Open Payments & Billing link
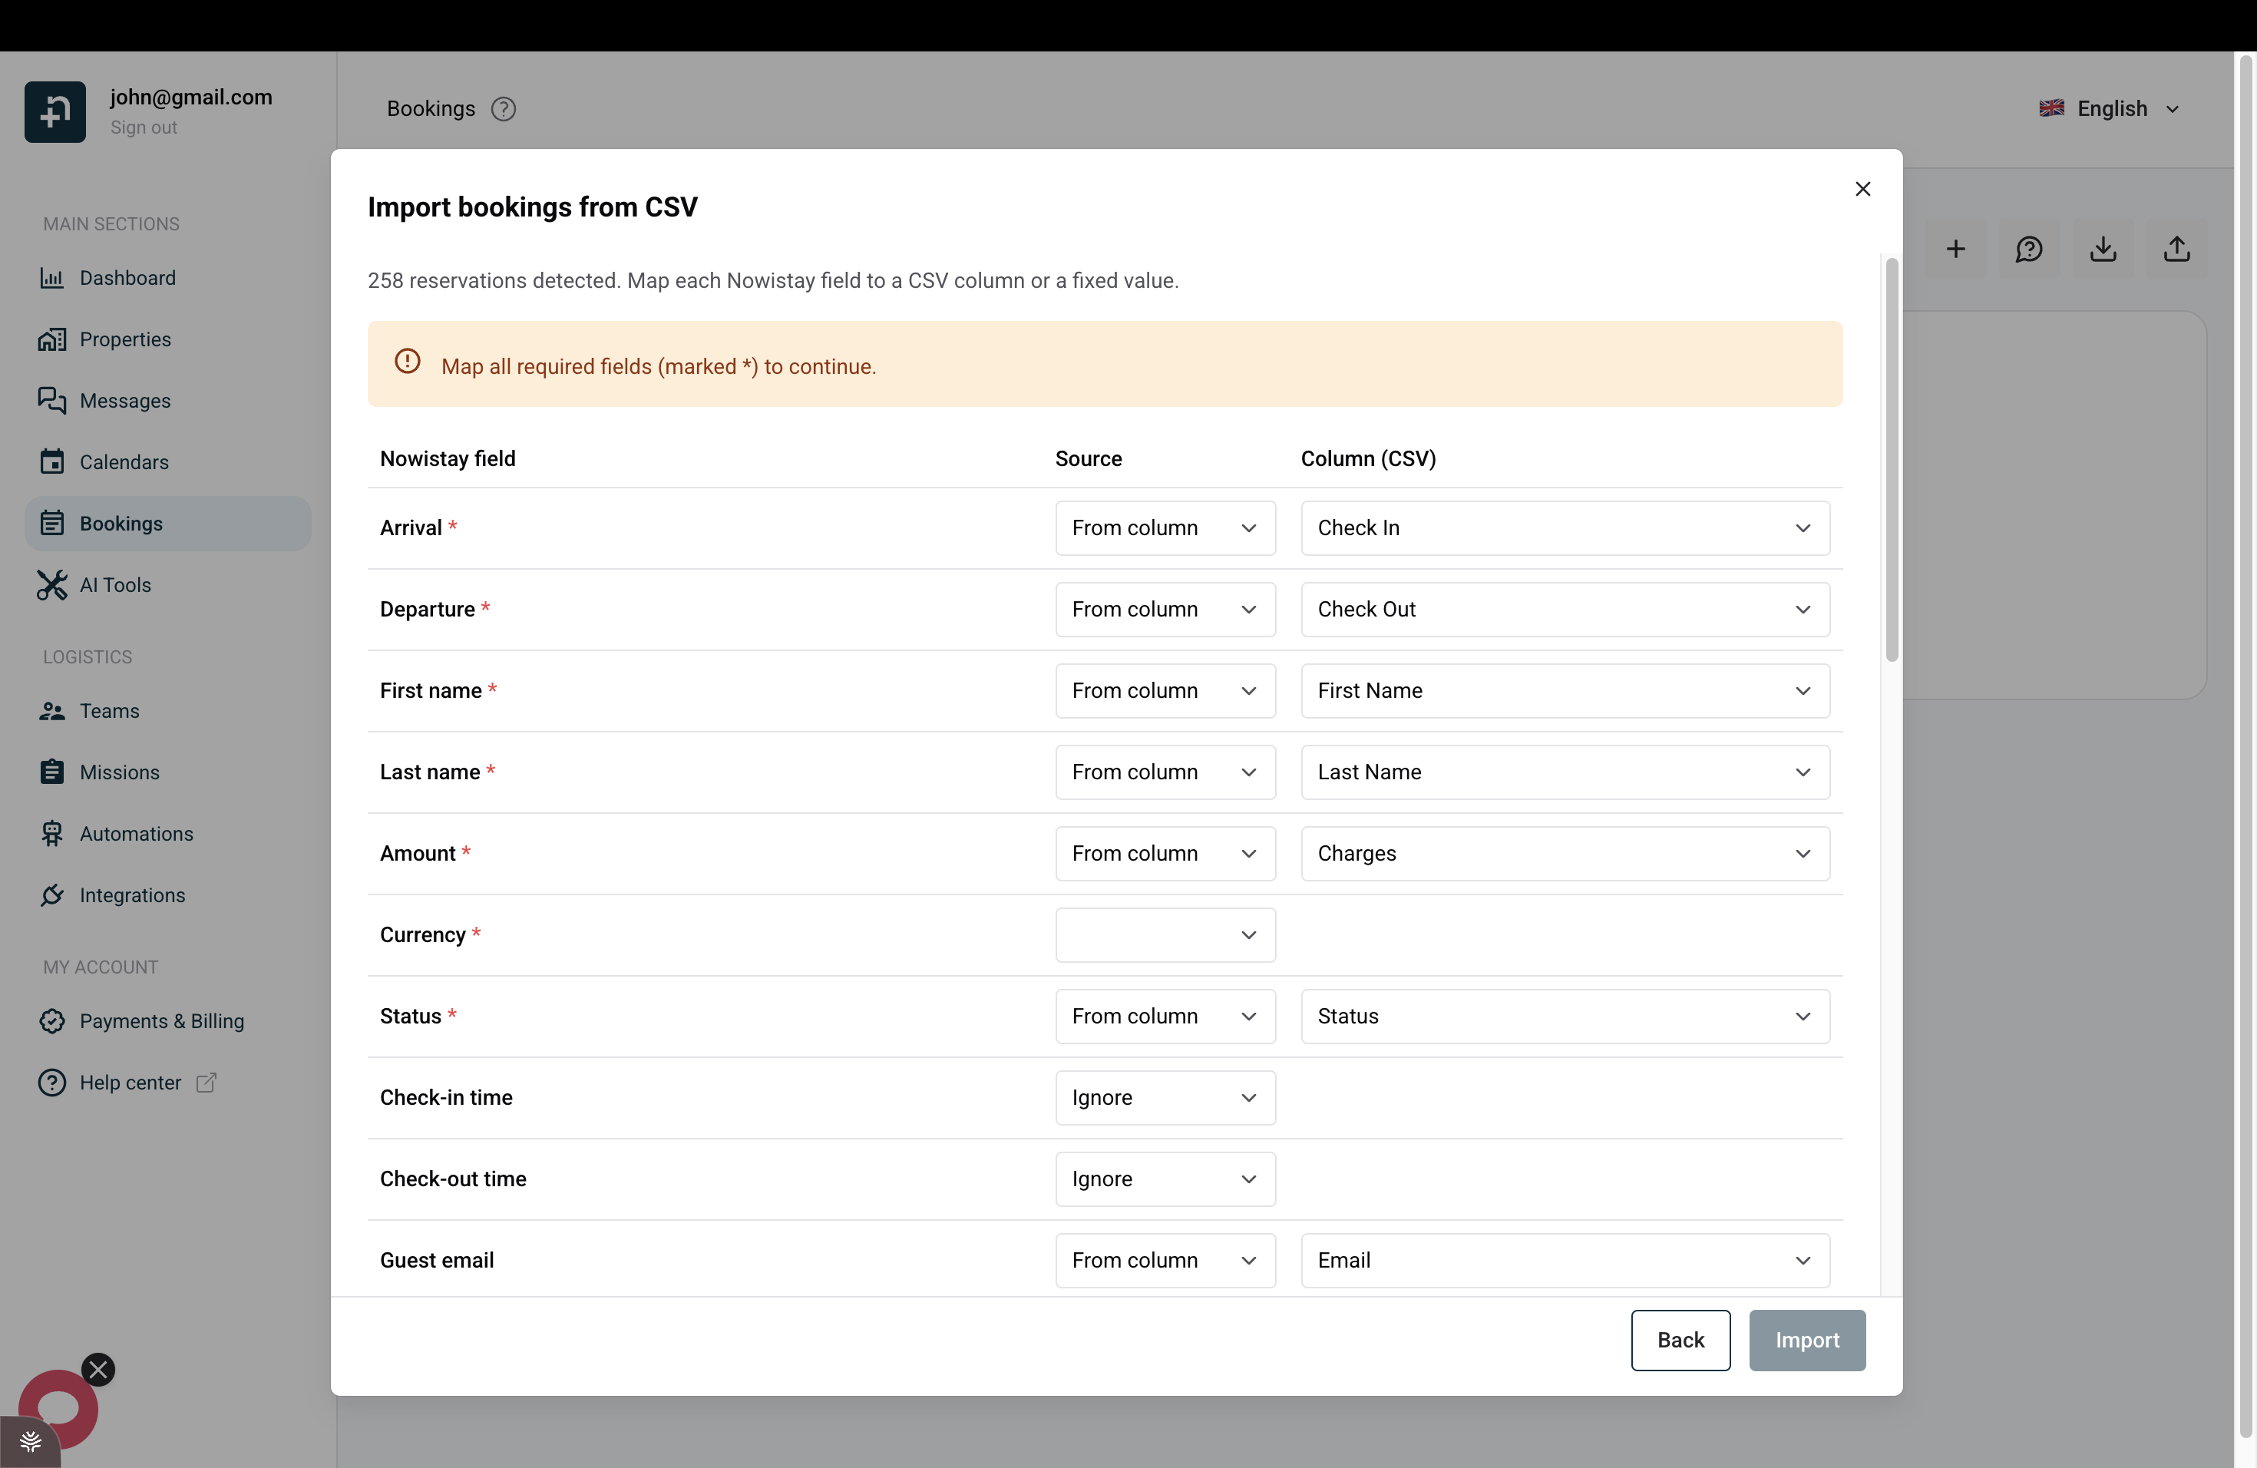 (167, 1021)
